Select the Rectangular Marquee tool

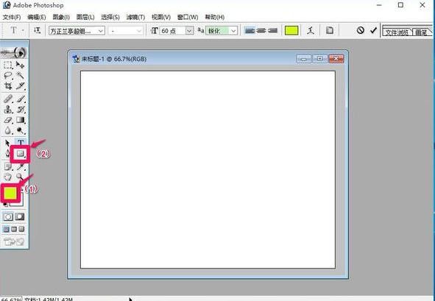[8, 65]
